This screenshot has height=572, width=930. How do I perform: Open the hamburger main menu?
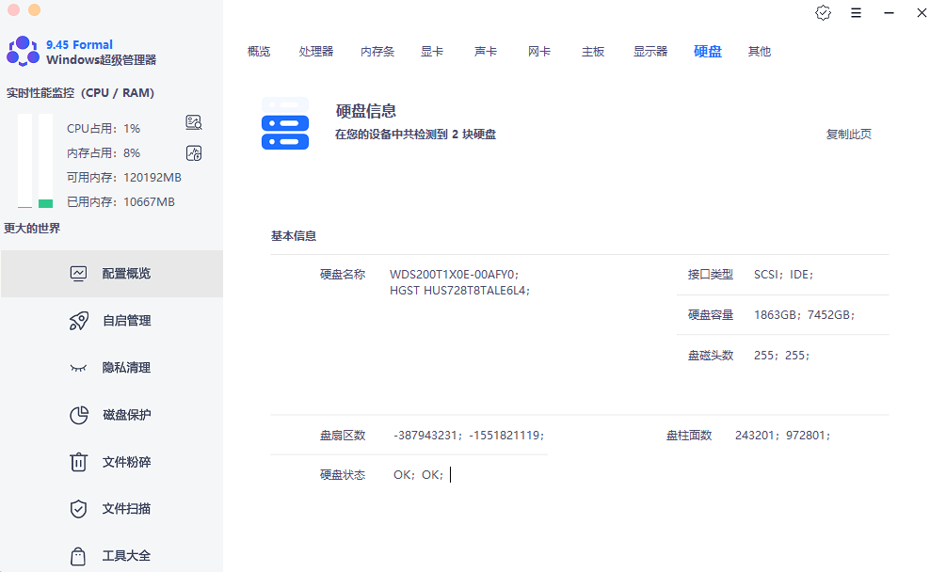click(x=856, y=13)
